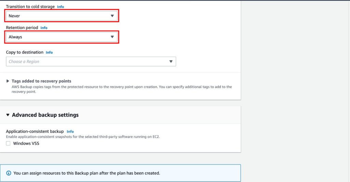Open the Choose a Region dropdown
The height and width of the screenshot is (182, 350).
[x=91, y=61]
